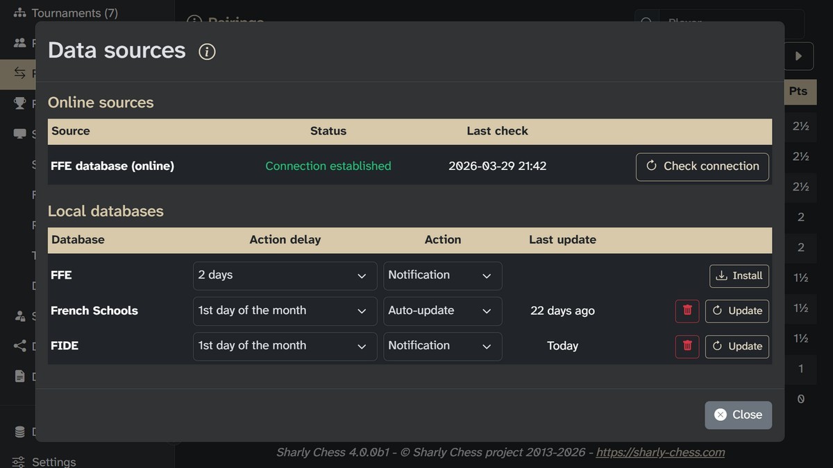The width and height of the screenshot is (833, 468).
Task: Open Tournaments (7) menu item
Action: click(x=74, y=13)
